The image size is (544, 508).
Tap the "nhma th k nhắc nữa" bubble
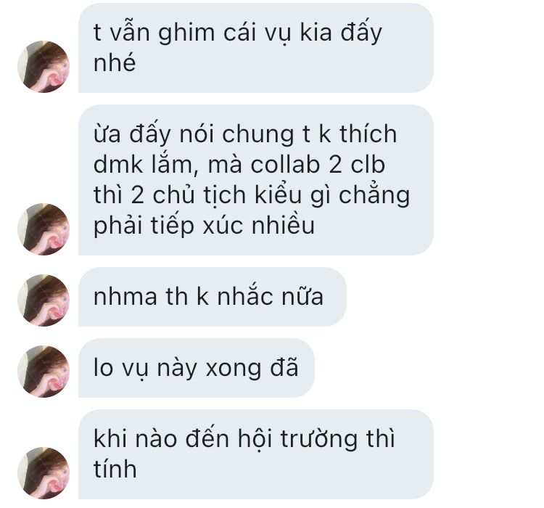[213, 297]
